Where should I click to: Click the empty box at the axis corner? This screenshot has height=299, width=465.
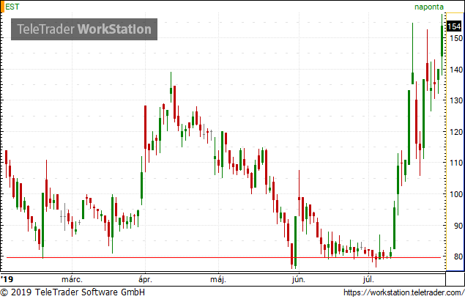click(x=455, y=279)
